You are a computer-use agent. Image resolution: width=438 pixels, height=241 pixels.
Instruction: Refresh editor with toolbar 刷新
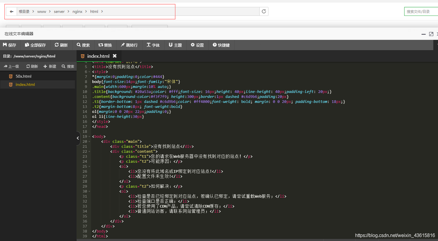[61, 45]
